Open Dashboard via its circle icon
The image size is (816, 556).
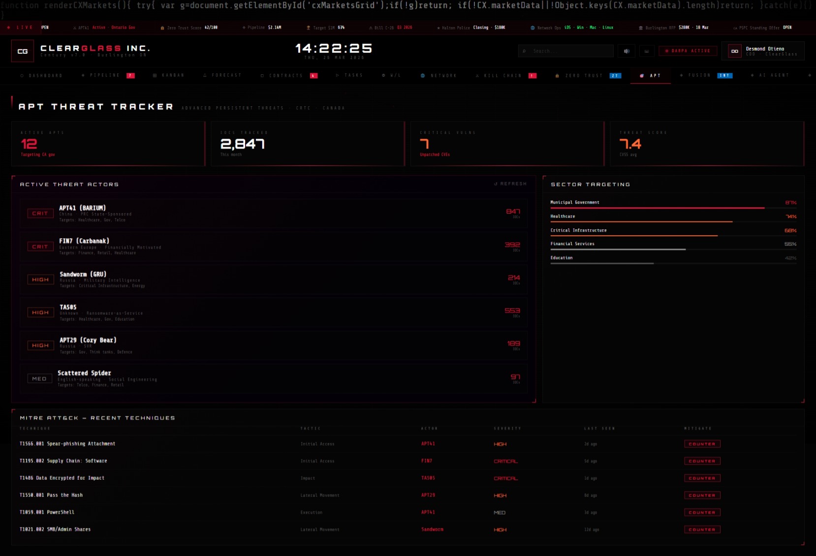coord(22,76)
